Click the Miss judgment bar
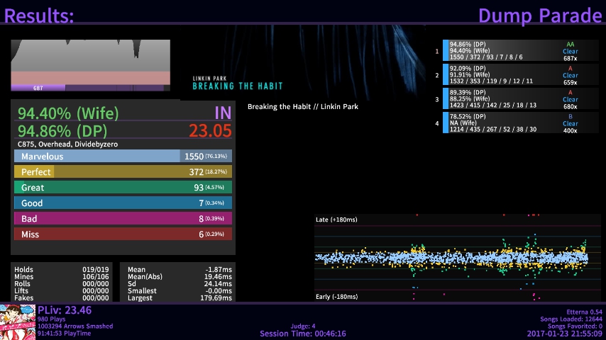 click(123, 234)
